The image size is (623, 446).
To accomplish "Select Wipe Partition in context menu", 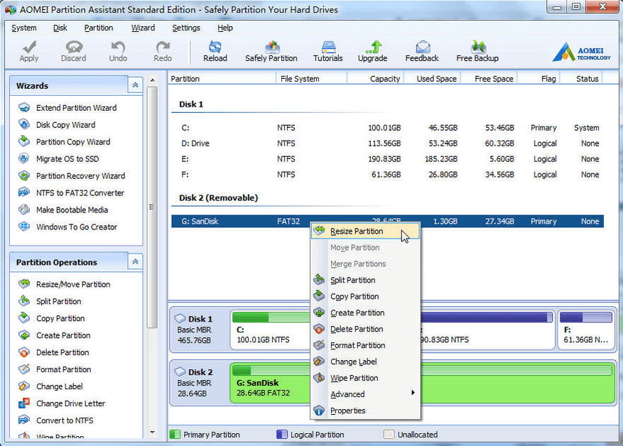I will (365, 378).
